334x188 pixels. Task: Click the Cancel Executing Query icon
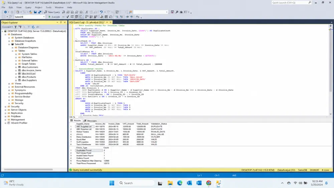[63, 17]
